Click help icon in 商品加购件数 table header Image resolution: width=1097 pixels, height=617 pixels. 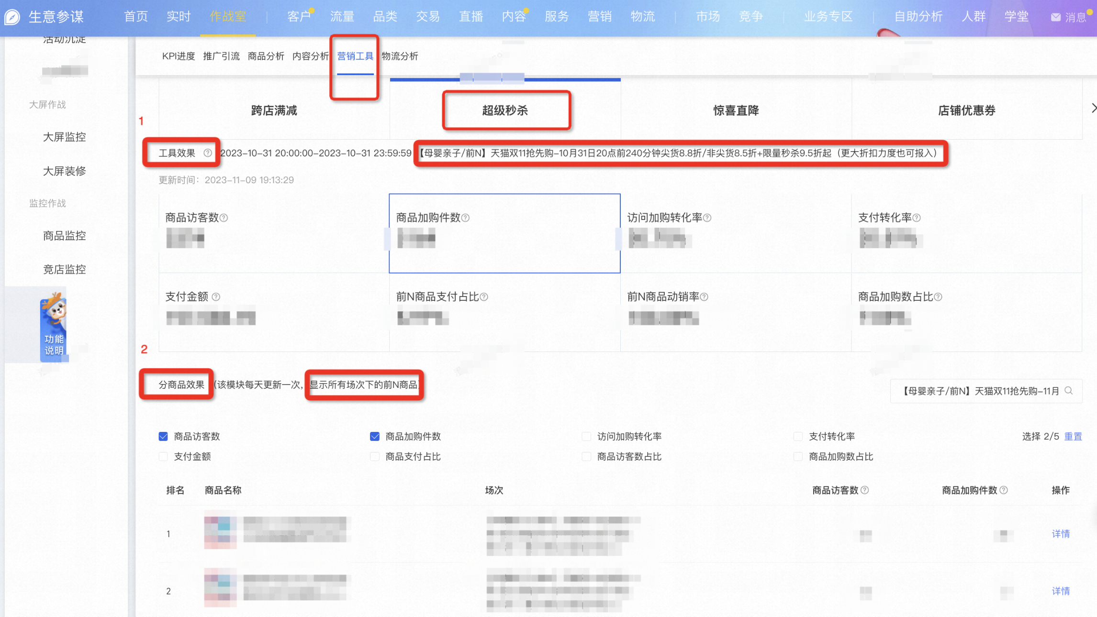click(x=1004, y=490)
